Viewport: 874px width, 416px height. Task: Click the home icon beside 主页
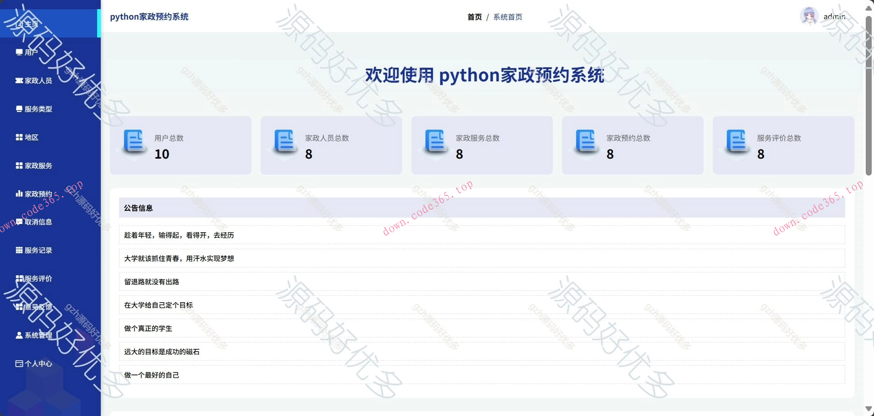[19, 24]
